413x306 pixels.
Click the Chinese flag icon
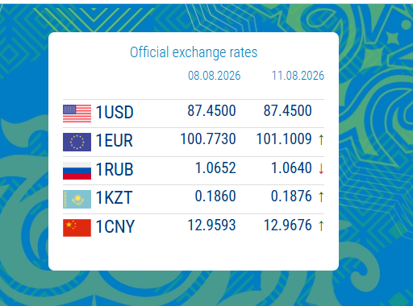tap(77, 228)
